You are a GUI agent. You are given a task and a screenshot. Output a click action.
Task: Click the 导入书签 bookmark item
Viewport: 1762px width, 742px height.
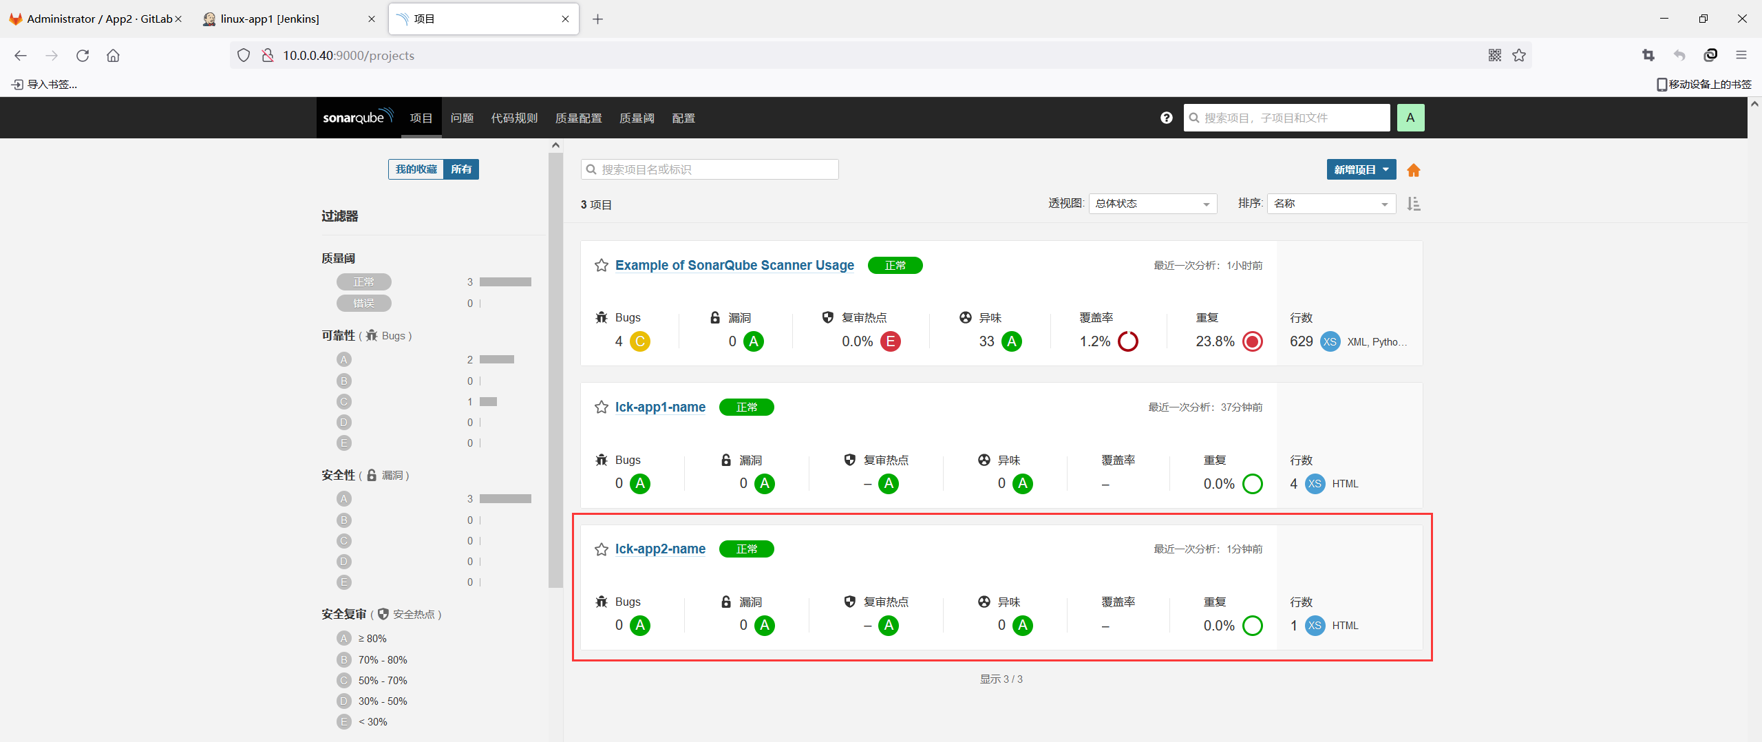[x=45, y=85]
